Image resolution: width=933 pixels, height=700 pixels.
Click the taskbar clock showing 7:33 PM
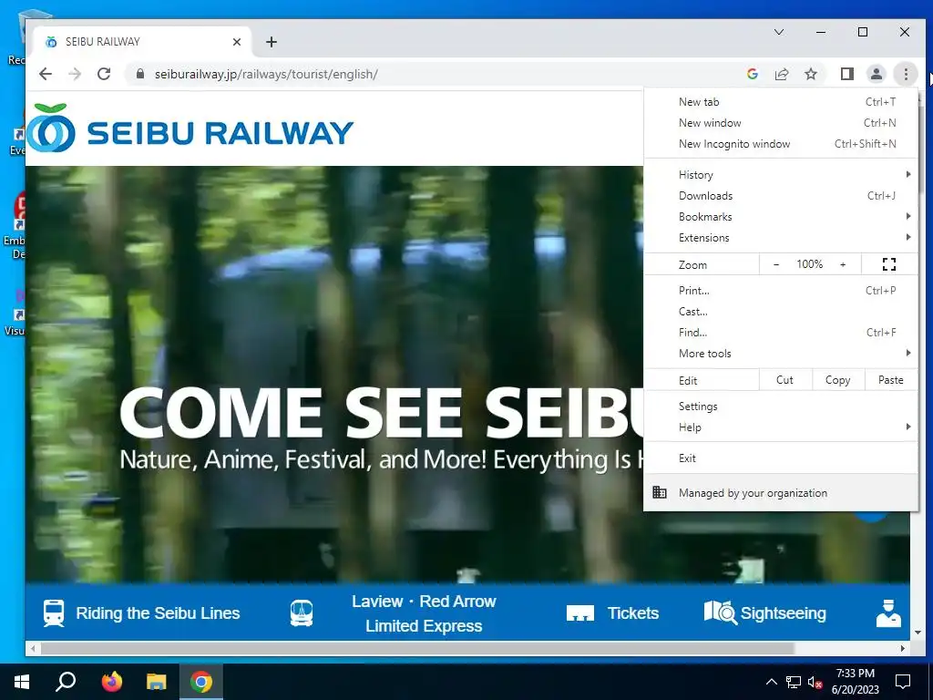point(855,682)
